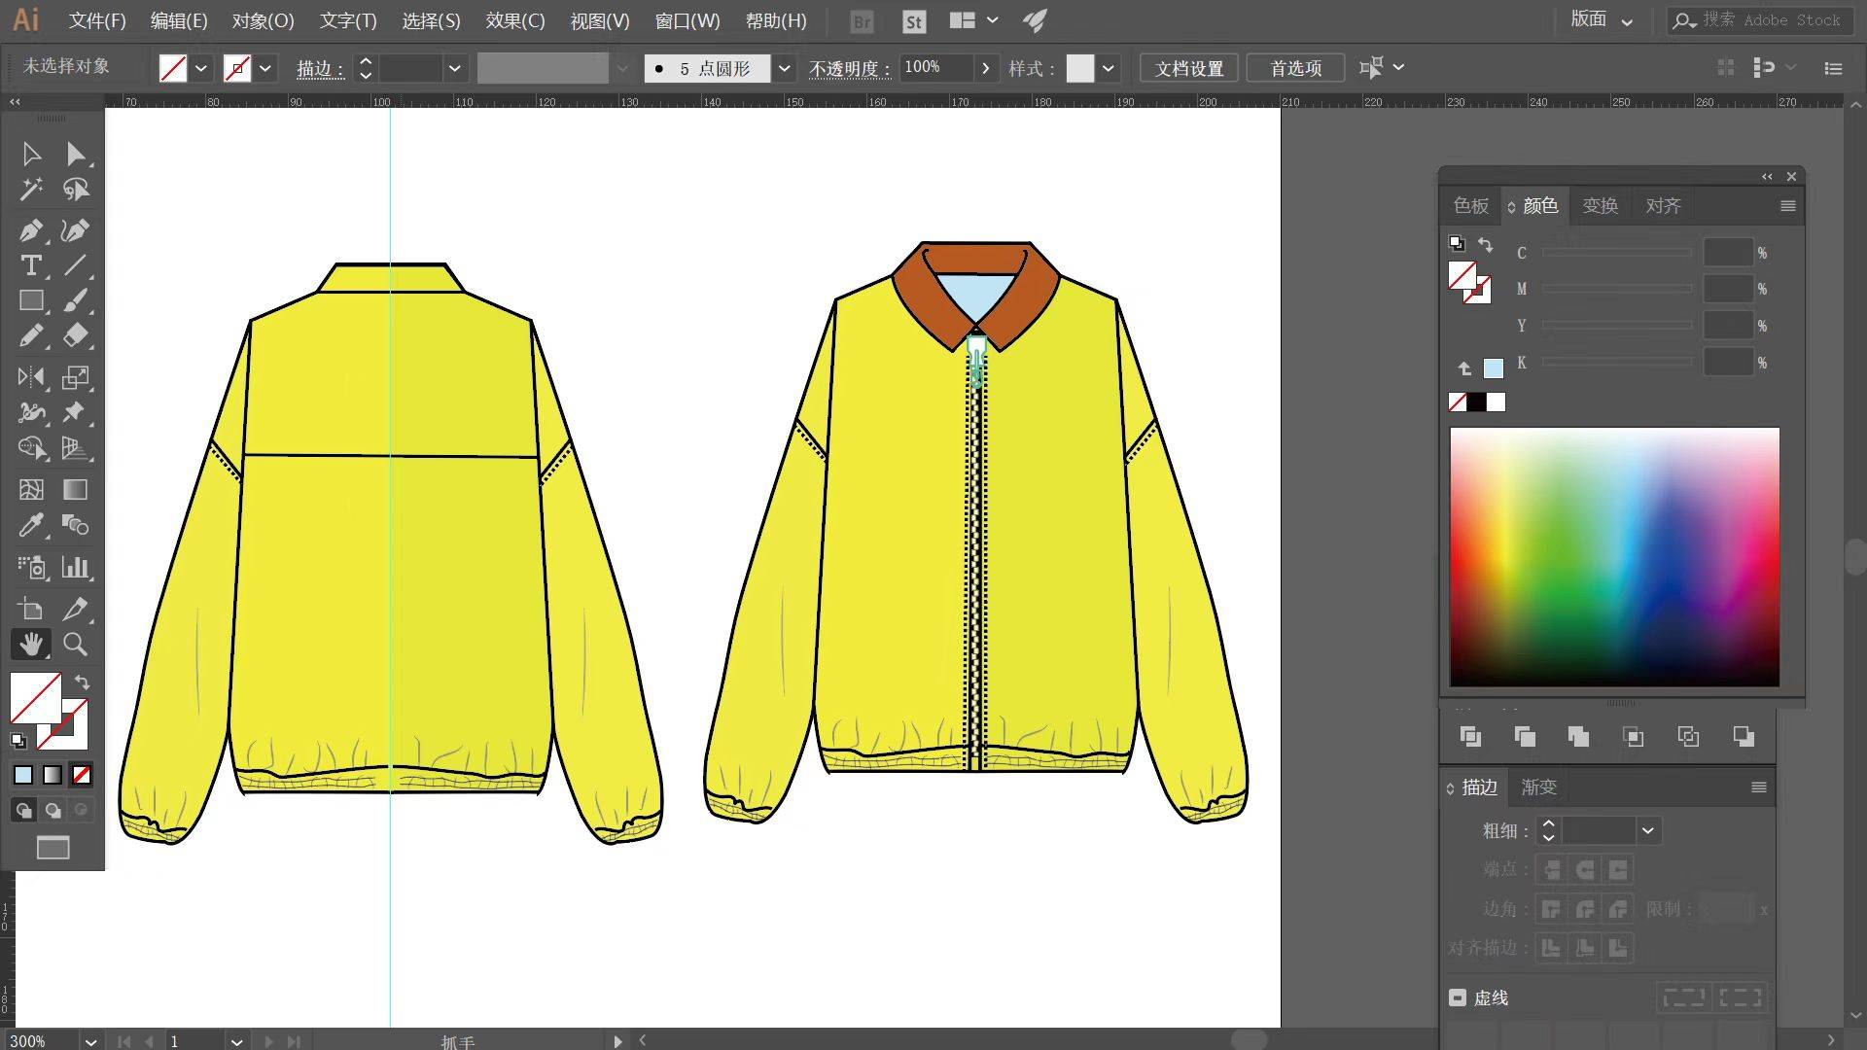Switch to the 变换 tab
This screenshot has height=1050, width=1867.
(1600, 205)
